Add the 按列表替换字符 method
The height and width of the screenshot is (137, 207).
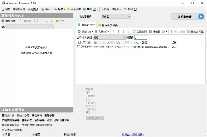(11, 125)
